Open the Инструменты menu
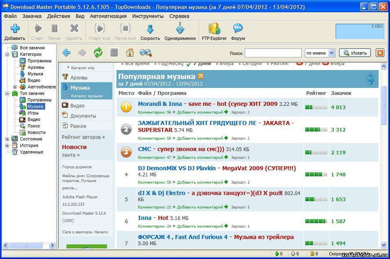The height and width of the screenshot is (259, 390). [x=148, y=16]
